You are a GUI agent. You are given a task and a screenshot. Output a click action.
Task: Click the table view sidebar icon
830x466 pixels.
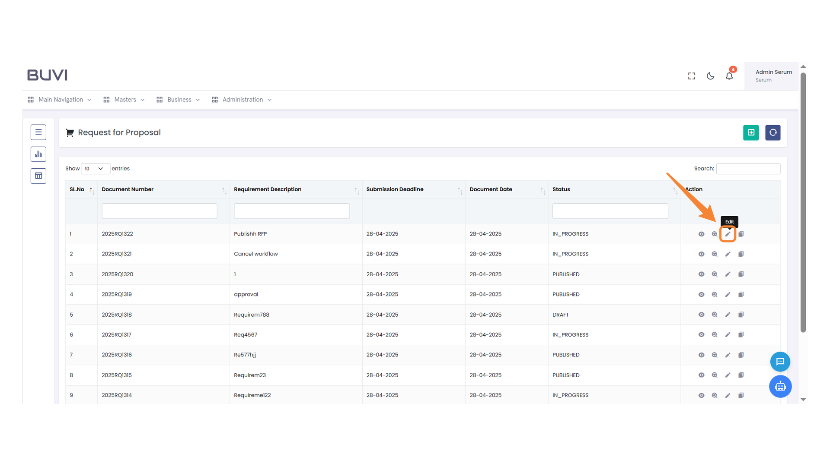click(38, 176)
